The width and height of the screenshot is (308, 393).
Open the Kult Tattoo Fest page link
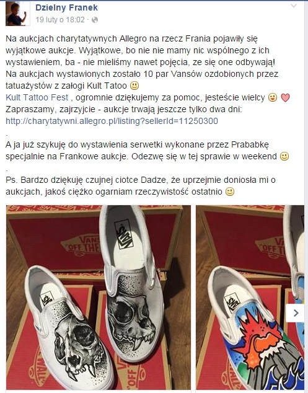pyautogui.click(x=37, y=97)
